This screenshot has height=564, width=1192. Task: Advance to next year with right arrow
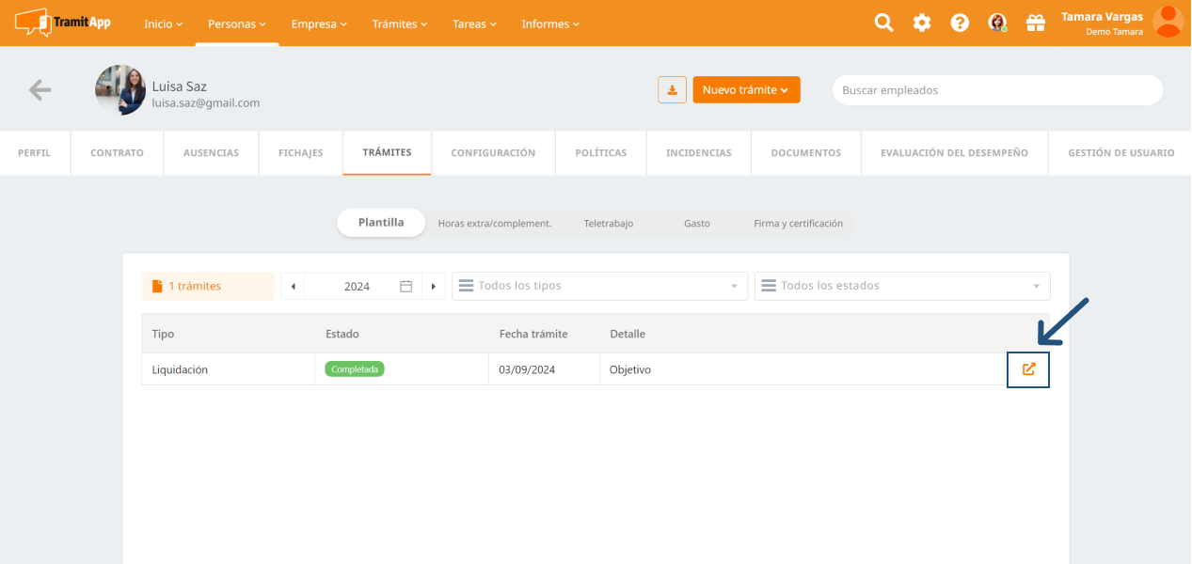coord(433,287)
